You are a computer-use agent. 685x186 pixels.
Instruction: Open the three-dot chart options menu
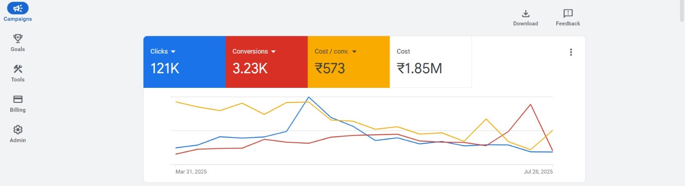[571, 52]
